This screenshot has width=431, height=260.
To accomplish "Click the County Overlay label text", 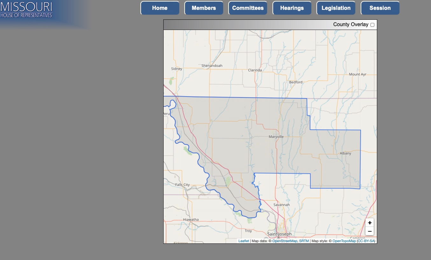I will pyautogui.click(x=351, y=25).
